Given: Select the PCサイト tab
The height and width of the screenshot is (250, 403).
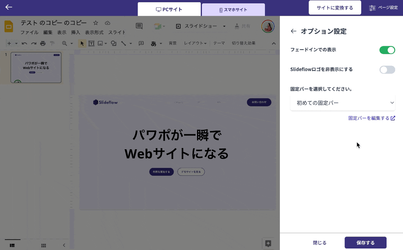Looking at the screenshot, I should point(169,9).
